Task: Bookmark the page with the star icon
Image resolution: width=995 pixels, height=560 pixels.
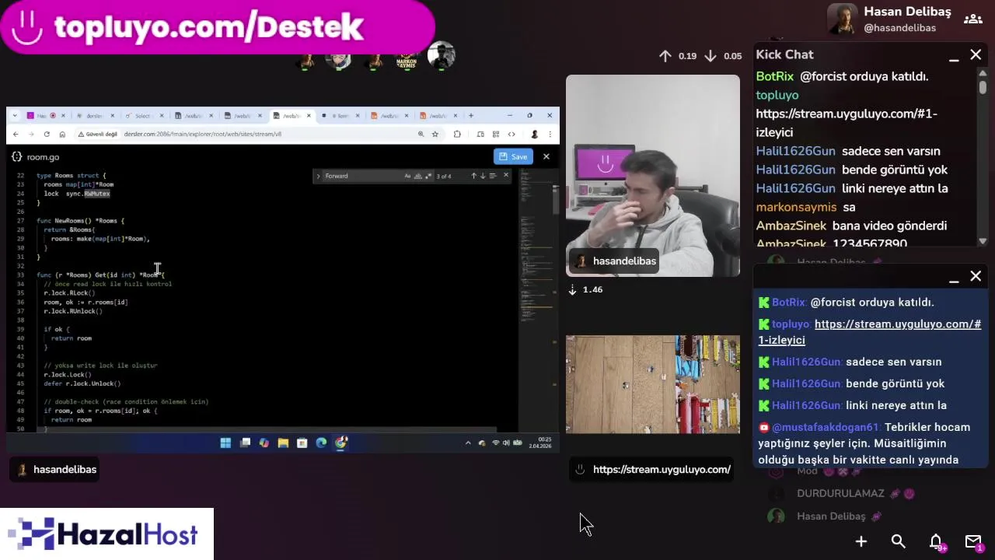Action: pyautogui.click(x=435, y=134)
